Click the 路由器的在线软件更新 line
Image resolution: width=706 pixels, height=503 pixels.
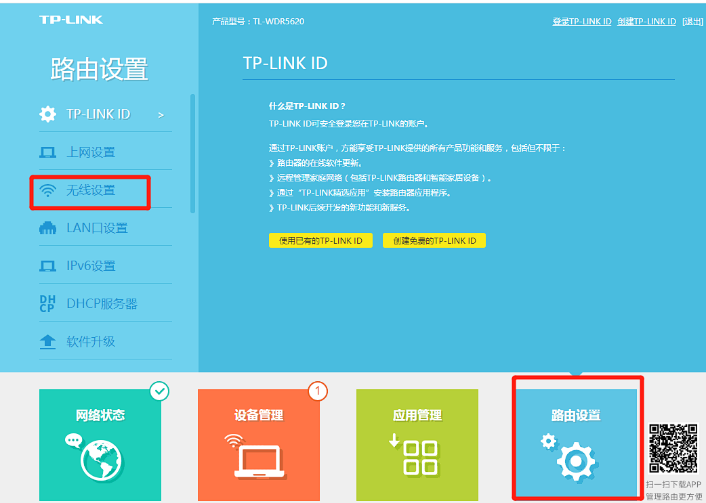316,163
